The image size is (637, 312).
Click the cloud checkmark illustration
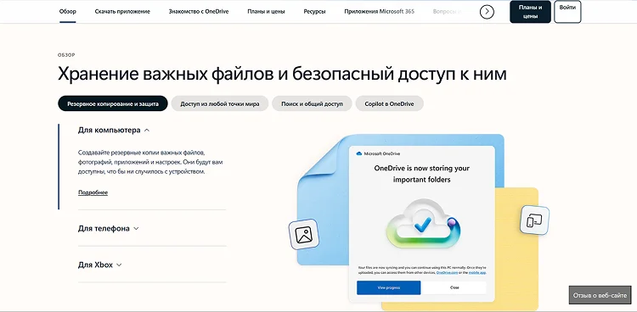423,224
